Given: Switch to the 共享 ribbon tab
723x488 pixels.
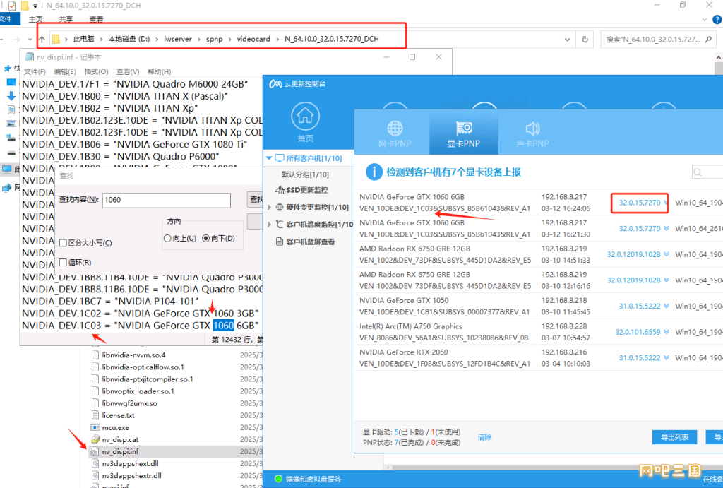Looking at the screenshot, I should 66,20.
